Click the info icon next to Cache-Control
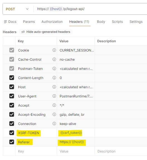The width and height of the screenshot is (147, 160). [x=54, y=59]
